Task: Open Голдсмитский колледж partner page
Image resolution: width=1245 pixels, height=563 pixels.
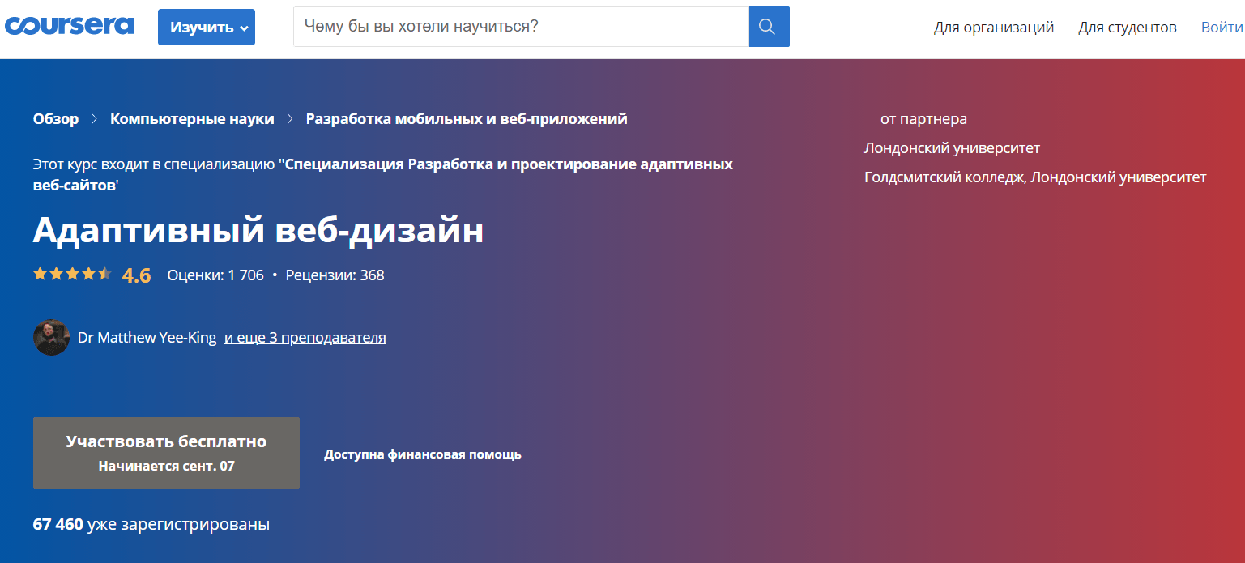Action: click(1034, 177)
